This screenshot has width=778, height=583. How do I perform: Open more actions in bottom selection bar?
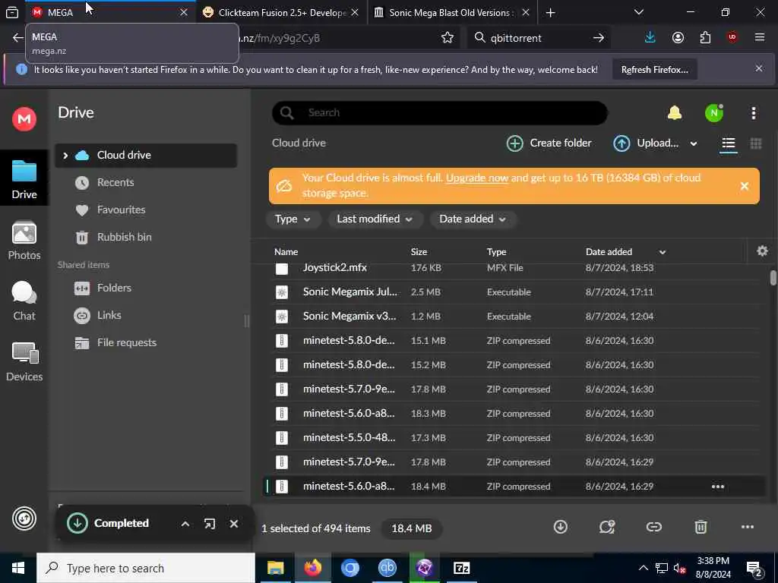point(748,527)
